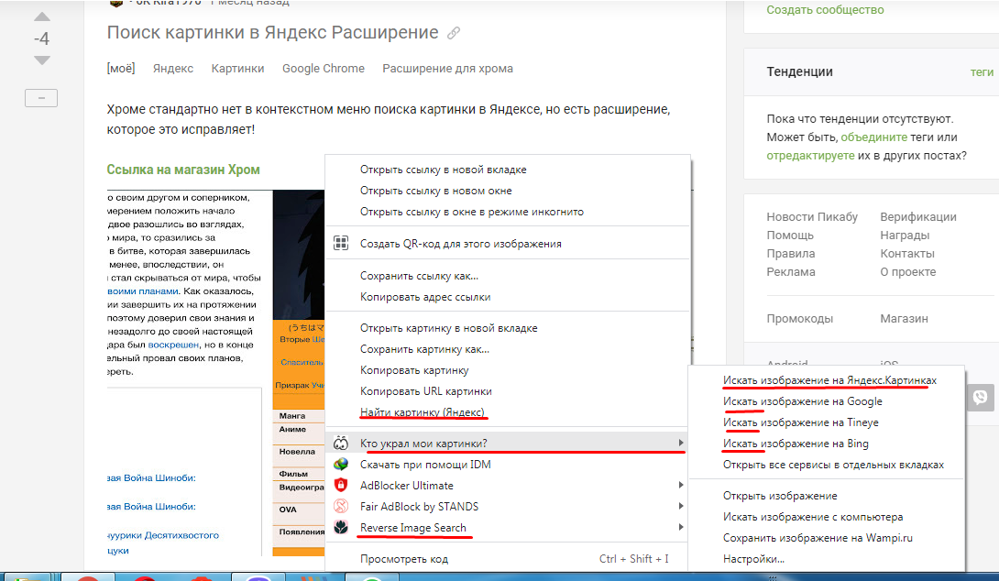999x581 pixels.
Task: Click Создать сообщество link
Action: point(825,9)
